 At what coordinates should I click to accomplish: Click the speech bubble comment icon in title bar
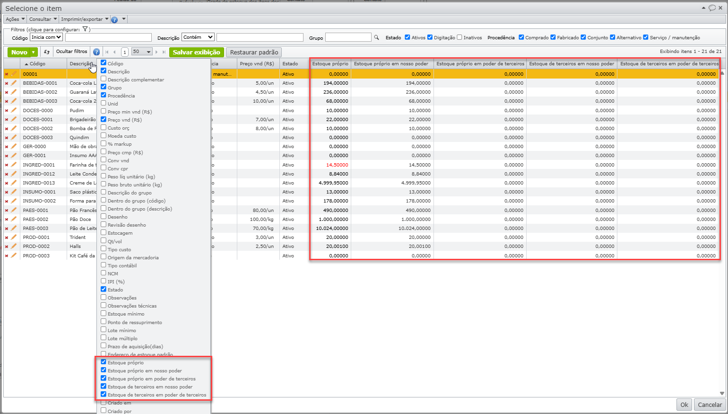pyautogui.click(x=712, y=8)
